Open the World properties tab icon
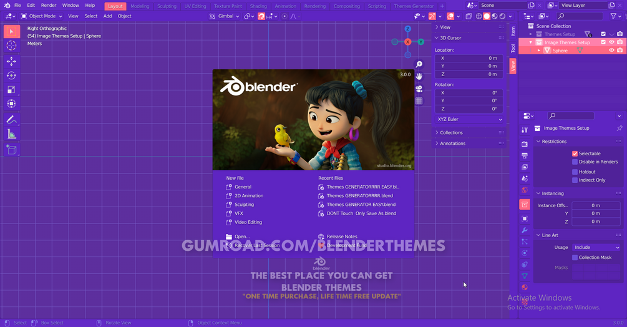The width and height of the screenshot is (627, 327). (x=525, y=190)
